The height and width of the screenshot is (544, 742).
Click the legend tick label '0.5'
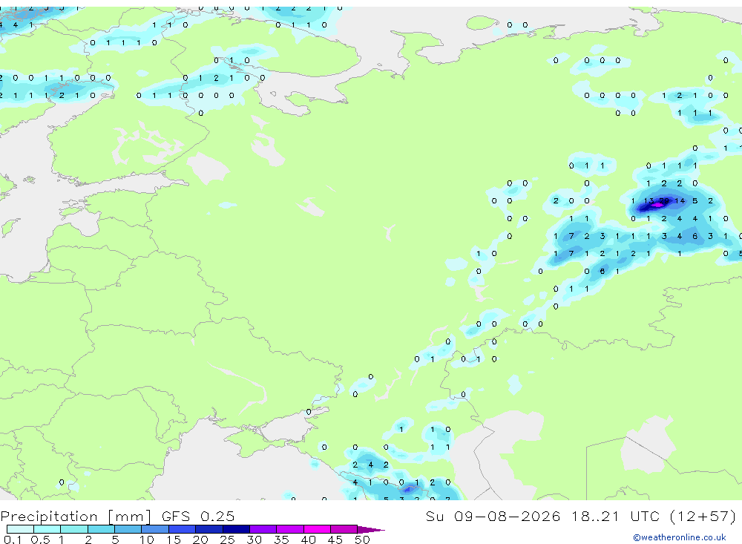tap(40, 540)
